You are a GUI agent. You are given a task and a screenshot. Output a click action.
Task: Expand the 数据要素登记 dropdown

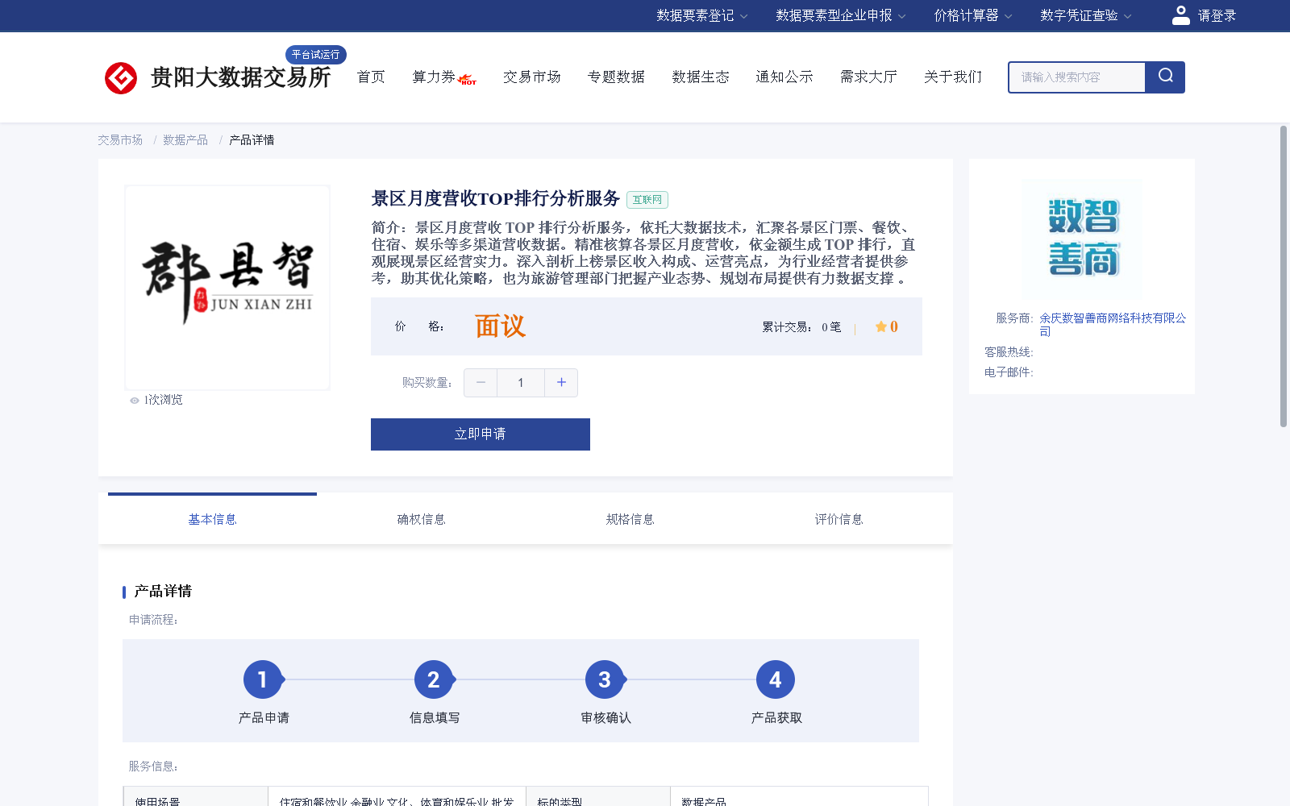click(702, 15)
